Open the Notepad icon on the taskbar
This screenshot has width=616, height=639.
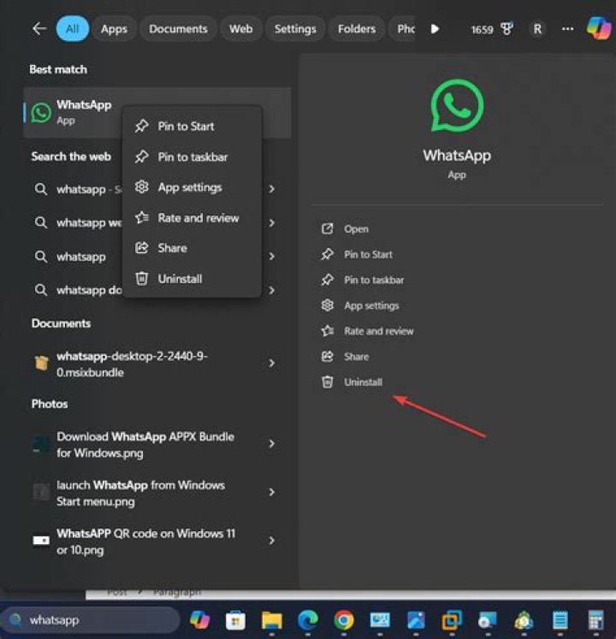[560, 621]
